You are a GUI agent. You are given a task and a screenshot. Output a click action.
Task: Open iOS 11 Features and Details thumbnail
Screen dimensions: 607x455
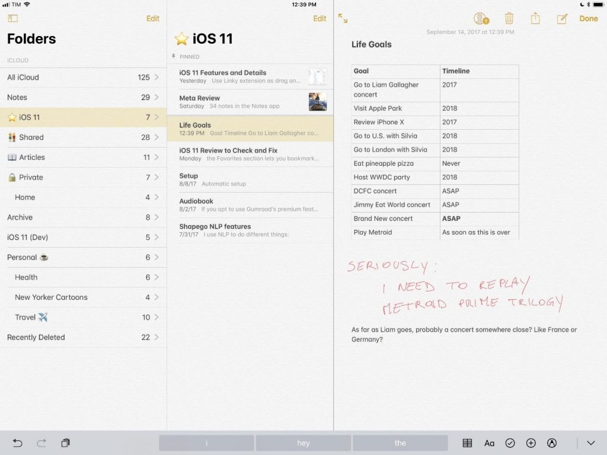[x=318, y=76]
